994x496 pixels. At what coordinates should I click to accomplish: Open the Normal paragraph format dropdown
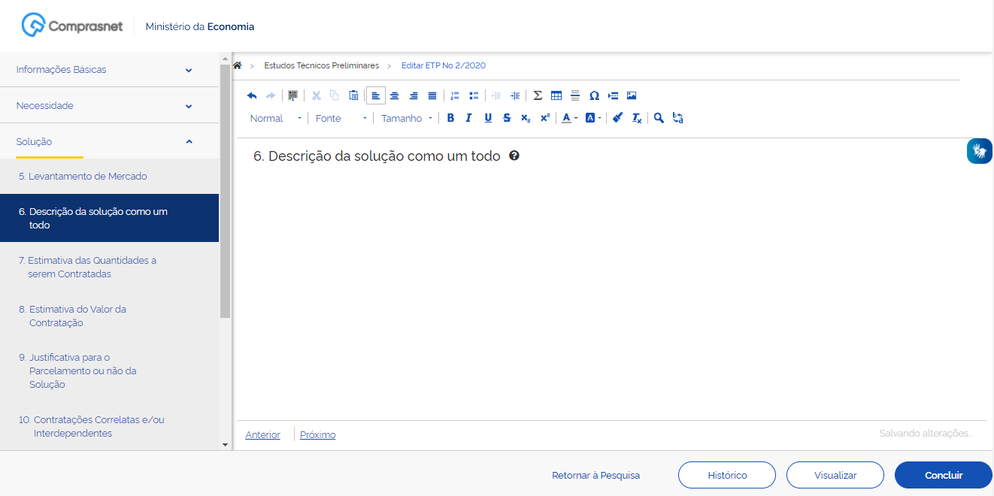(275, 118)
